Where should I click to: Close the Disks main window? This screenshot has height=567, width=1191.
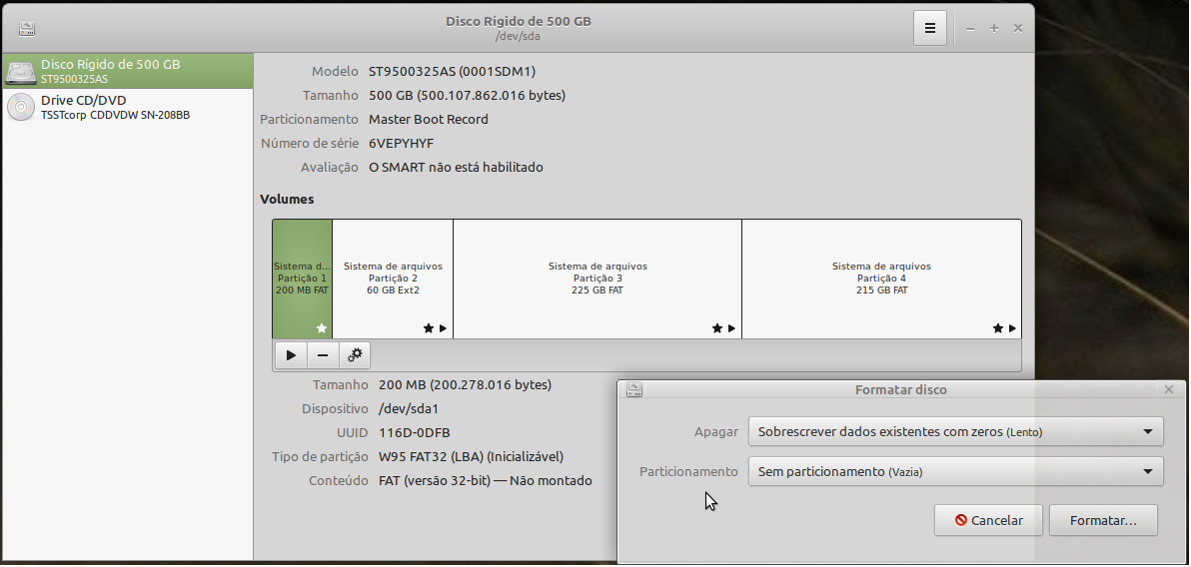coord(1018,29)
